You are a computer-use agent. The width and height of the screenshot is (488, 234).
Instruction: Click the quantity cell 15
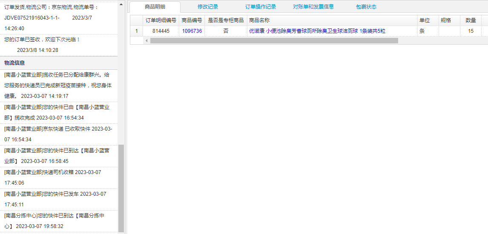pos(471,31)
